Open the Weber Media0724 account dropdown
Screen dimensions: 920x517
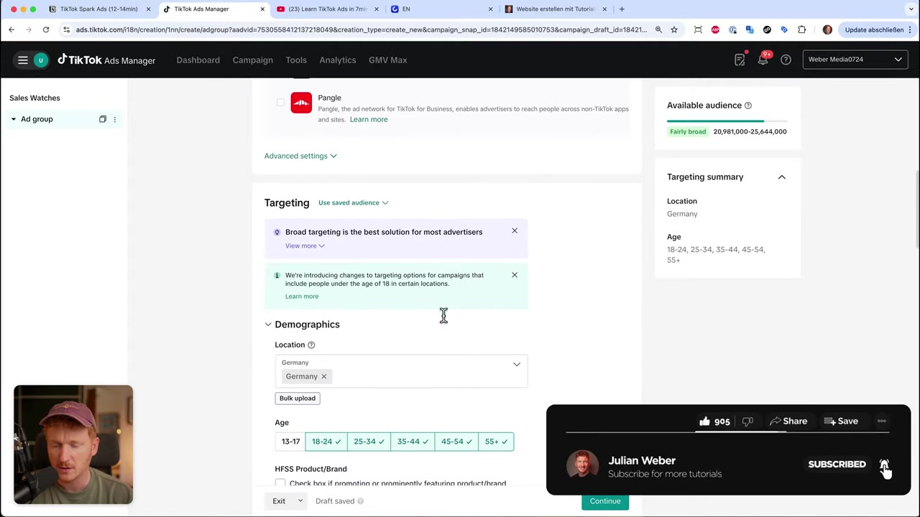[x=855, y=60]
